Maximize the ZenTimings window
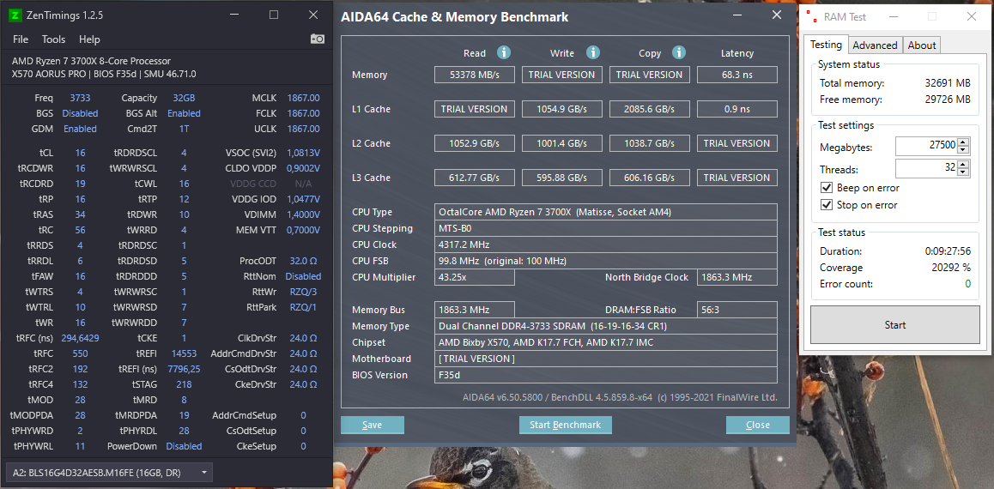 point(273,15)
